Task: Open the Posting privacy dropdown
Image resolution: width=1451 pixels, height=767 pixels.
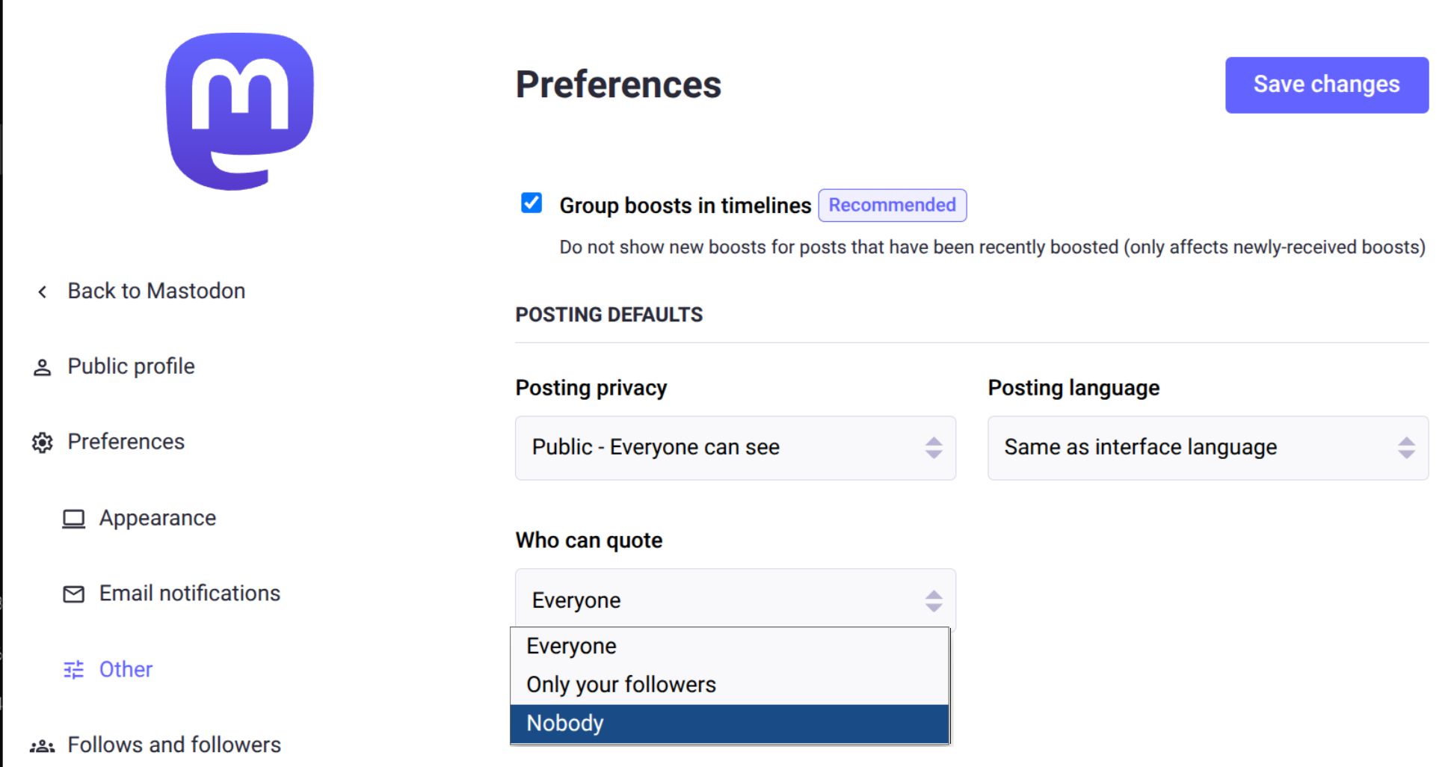Action: 735,448
